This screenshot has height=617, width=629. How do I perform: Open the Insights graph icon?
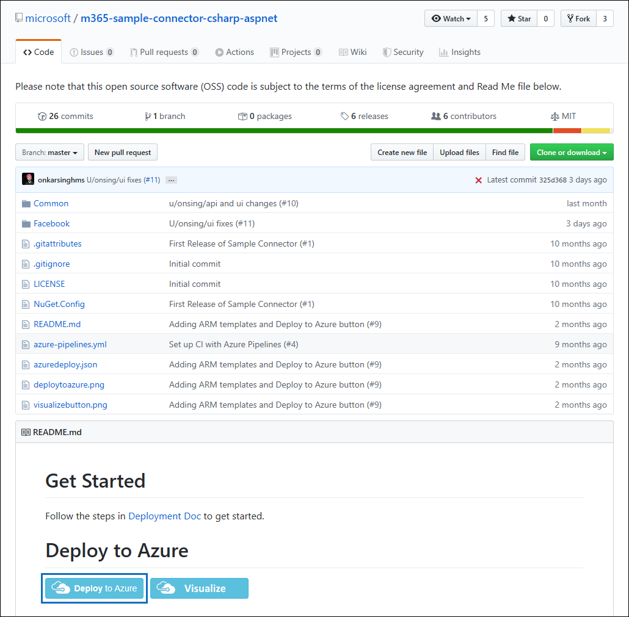(443, 52)
